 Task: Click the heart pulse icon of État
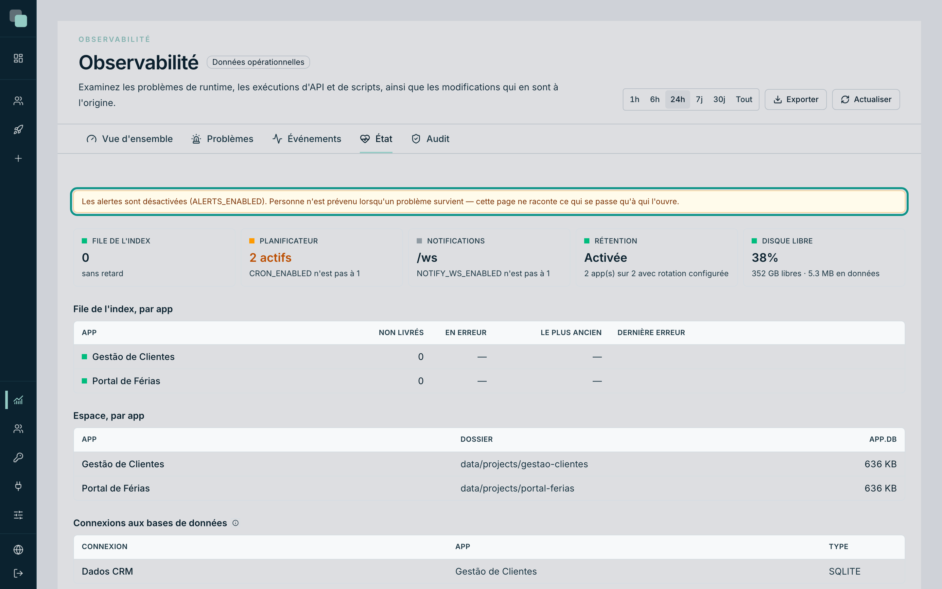click(365, 139)
